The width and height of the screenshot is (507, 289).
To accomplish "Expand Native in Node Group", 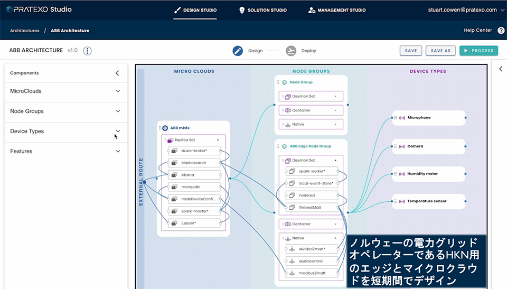I will pyautogui.click(x=336, y=124).
